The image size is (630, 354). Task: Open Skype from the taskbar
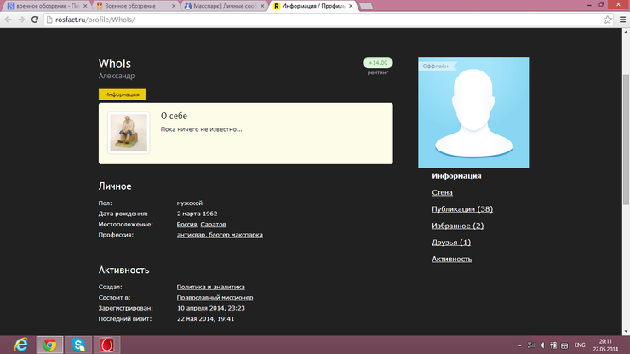click(78, 345)
